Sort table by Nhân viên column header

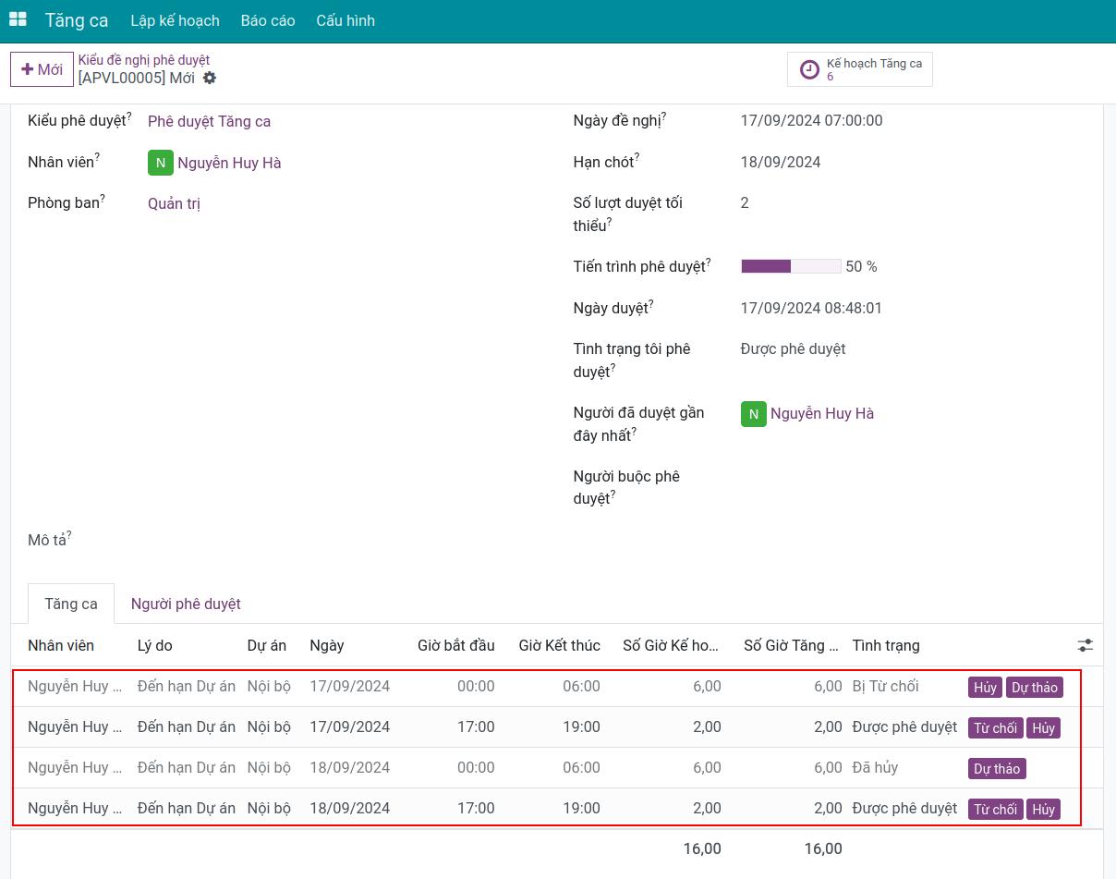(61, 645)
